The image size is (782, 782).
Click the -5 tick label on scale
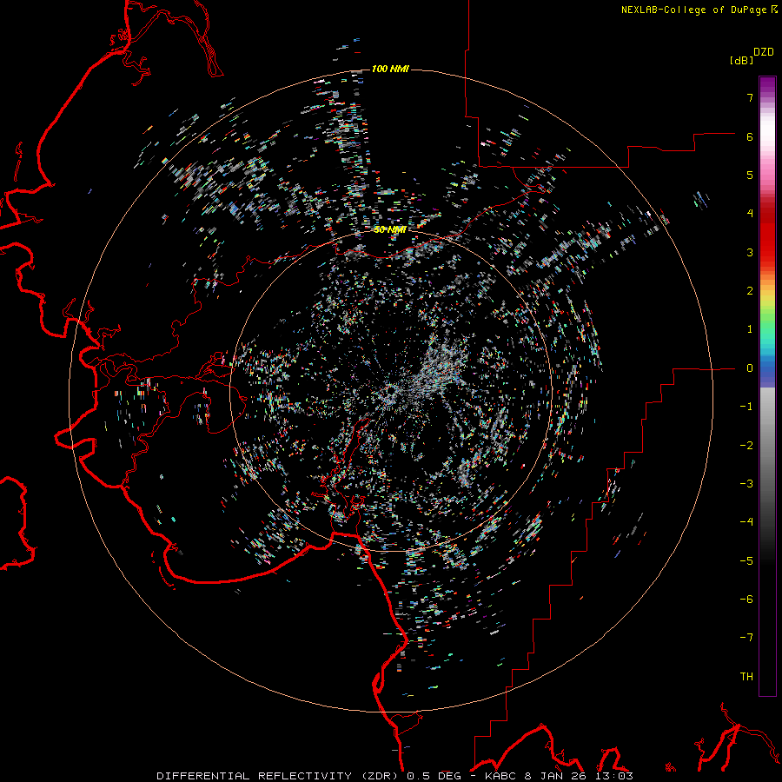point(746,561)
